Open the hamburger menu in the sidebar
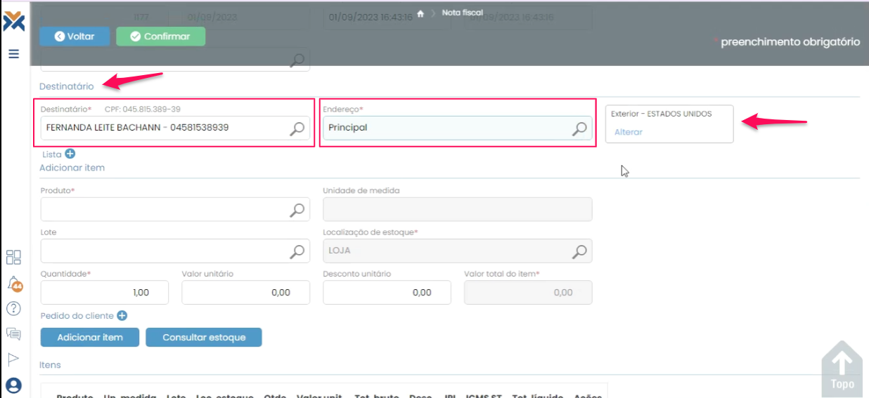869x398 pixels. click(x=13, y=53)
